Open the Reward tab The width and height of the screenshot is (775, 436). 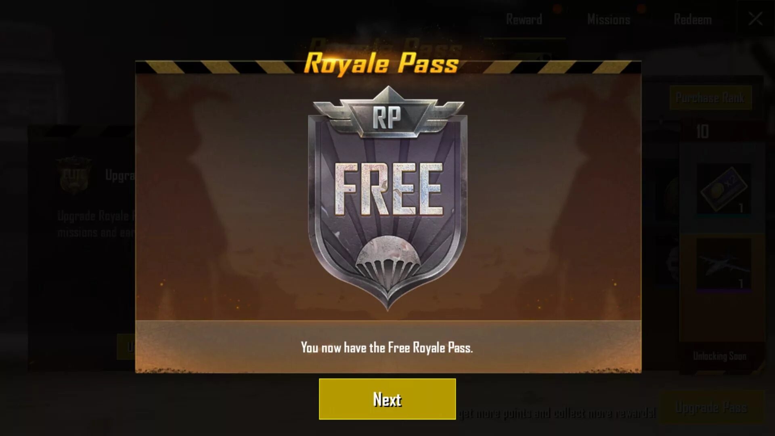tap(524, 19)
